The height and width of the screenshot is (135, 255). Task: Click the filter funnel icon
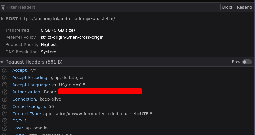point(3,7)
